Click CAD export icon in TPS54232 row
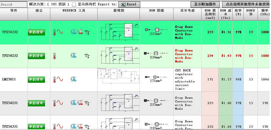This screenshot has width=271, height=130. (73, 55)
